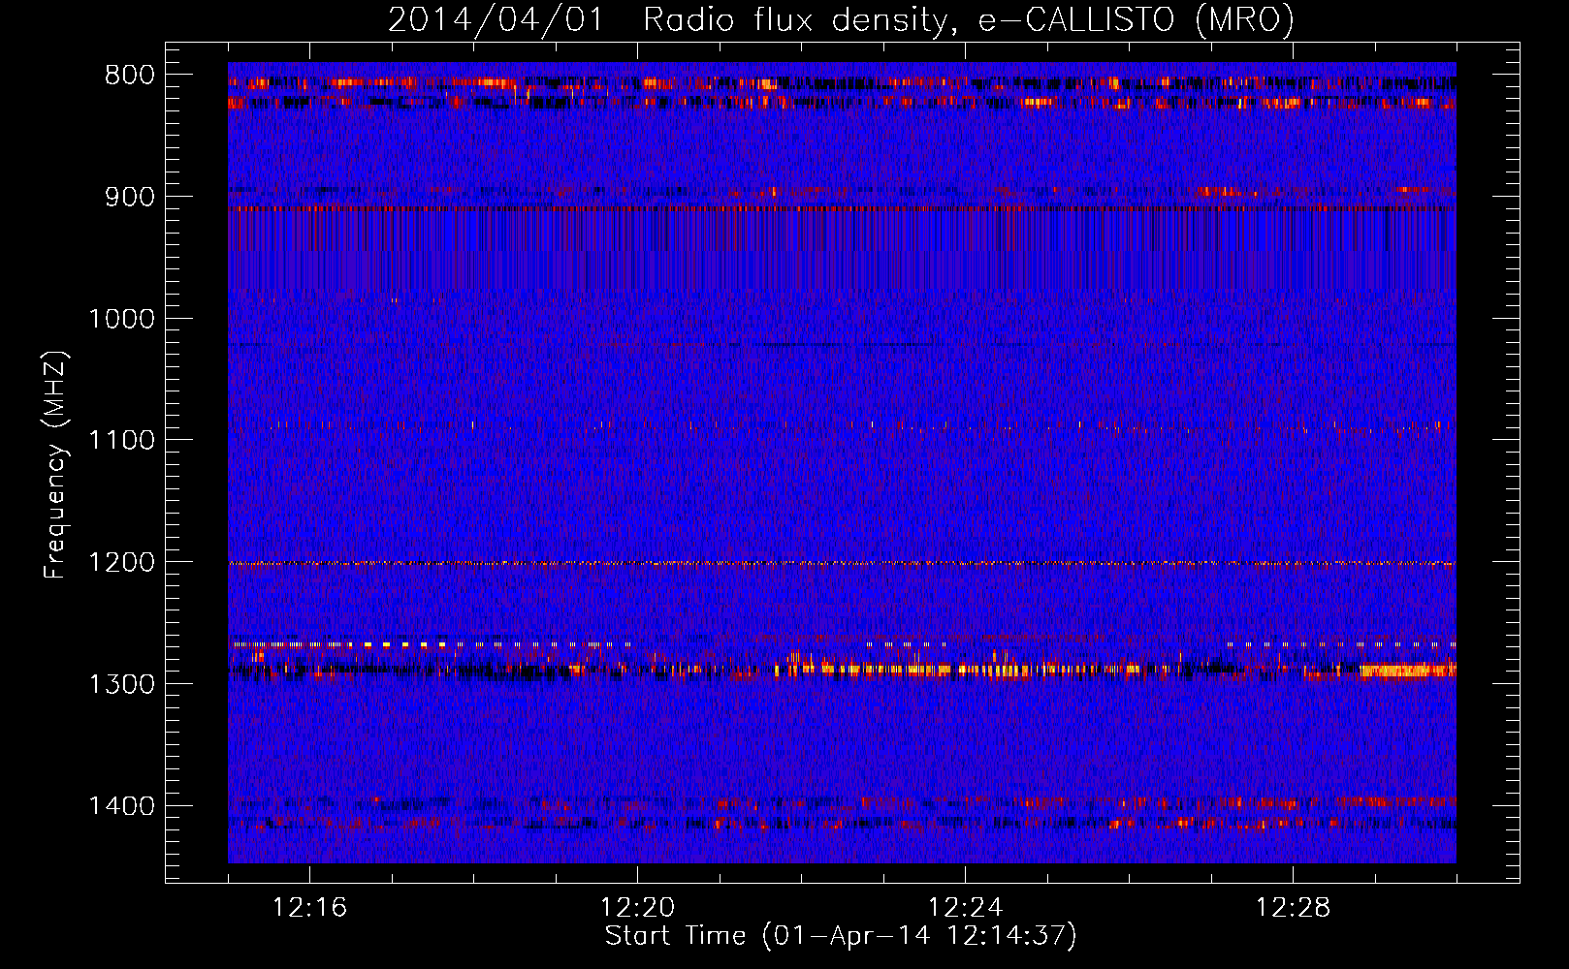Viewport: 1569px width, 969px height.
Task: Click the 900 frequency tick label
Action: coord(129,197)
